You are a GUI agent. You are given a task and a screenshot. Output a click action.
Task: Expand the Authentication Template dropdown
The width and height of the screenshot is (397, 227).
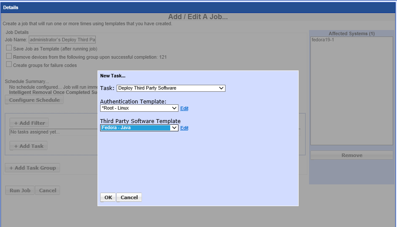pyautogui.click(x=139, y=108)
